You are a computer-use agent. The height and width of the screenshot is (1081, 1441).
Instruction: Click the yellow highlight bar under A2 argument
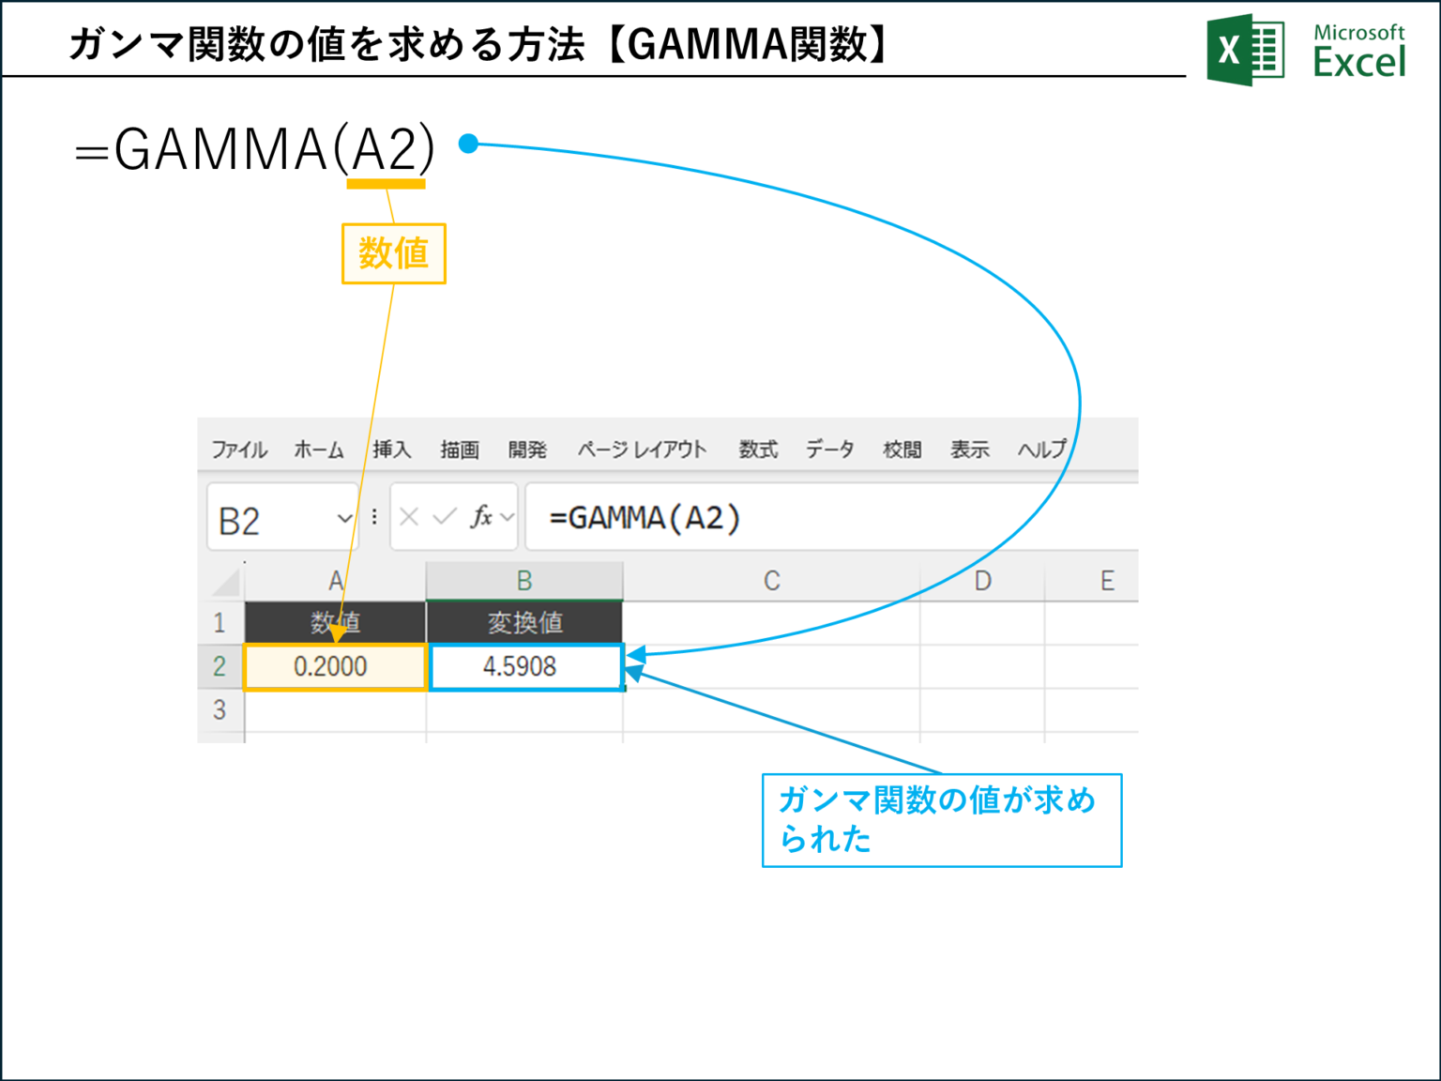click(387, 186)
